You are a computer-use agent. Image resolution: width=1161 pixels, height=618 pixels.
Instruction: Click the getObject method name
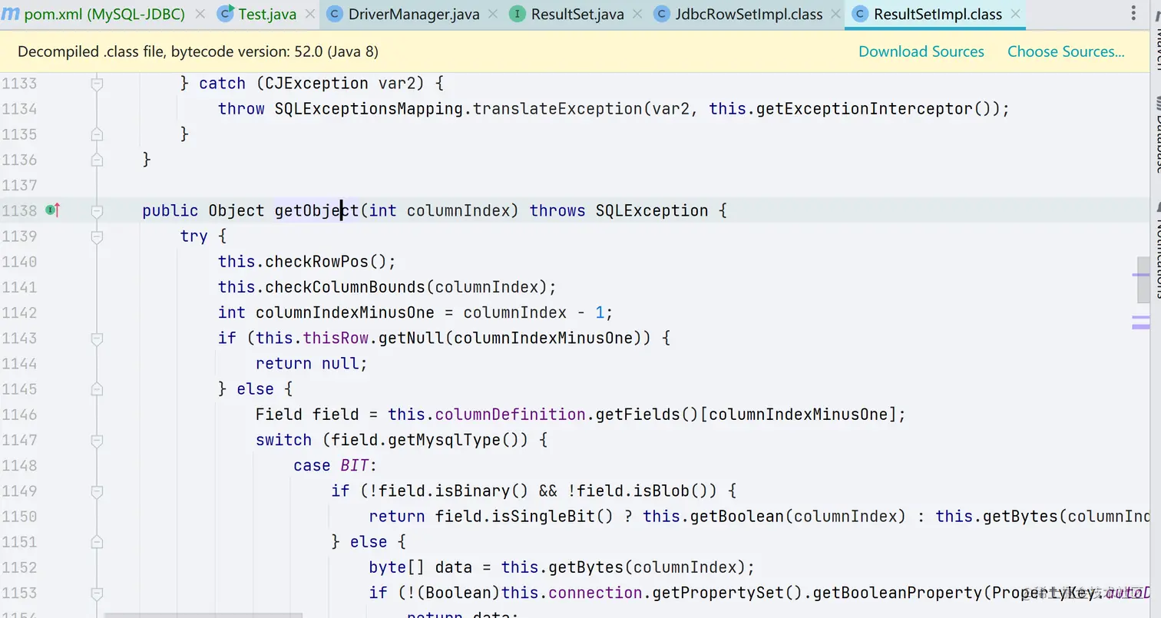(x=316, y=210)
